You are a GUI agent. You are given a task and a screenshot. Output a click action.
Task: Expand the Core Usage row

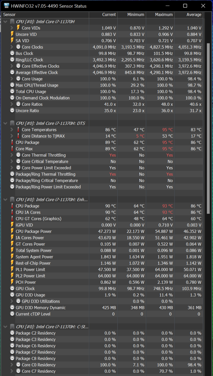click(12, 79)
